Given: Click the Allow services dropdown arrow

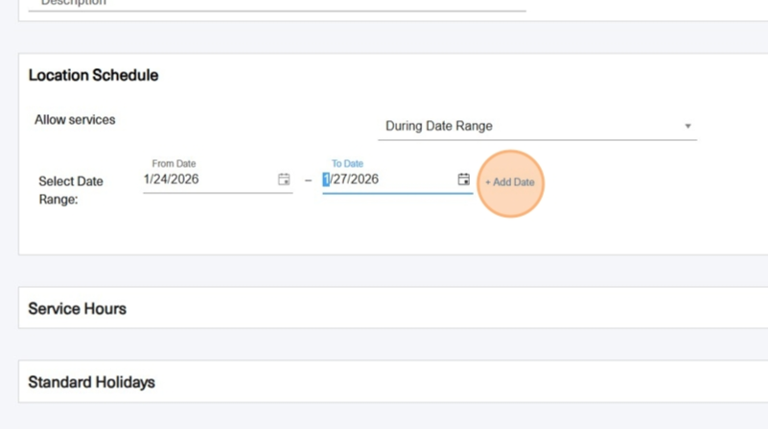Looking at the screenshot, I should 687,127.
